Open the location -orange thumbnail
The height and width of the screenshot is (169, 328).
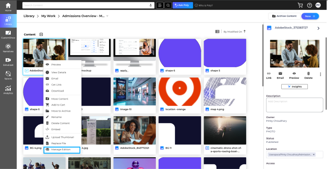(x=180, y=92)
